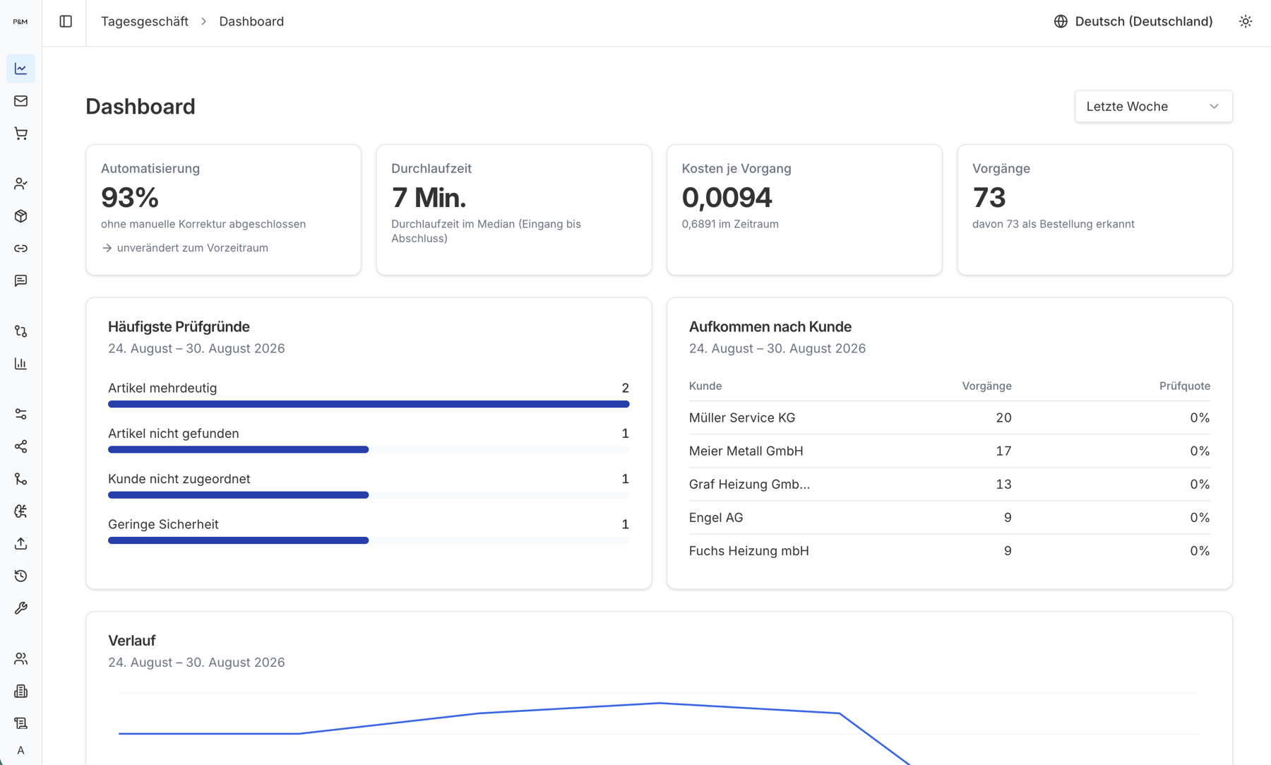
Task: Select the 'Engel AG' customer row
Action: coord(949,517)
